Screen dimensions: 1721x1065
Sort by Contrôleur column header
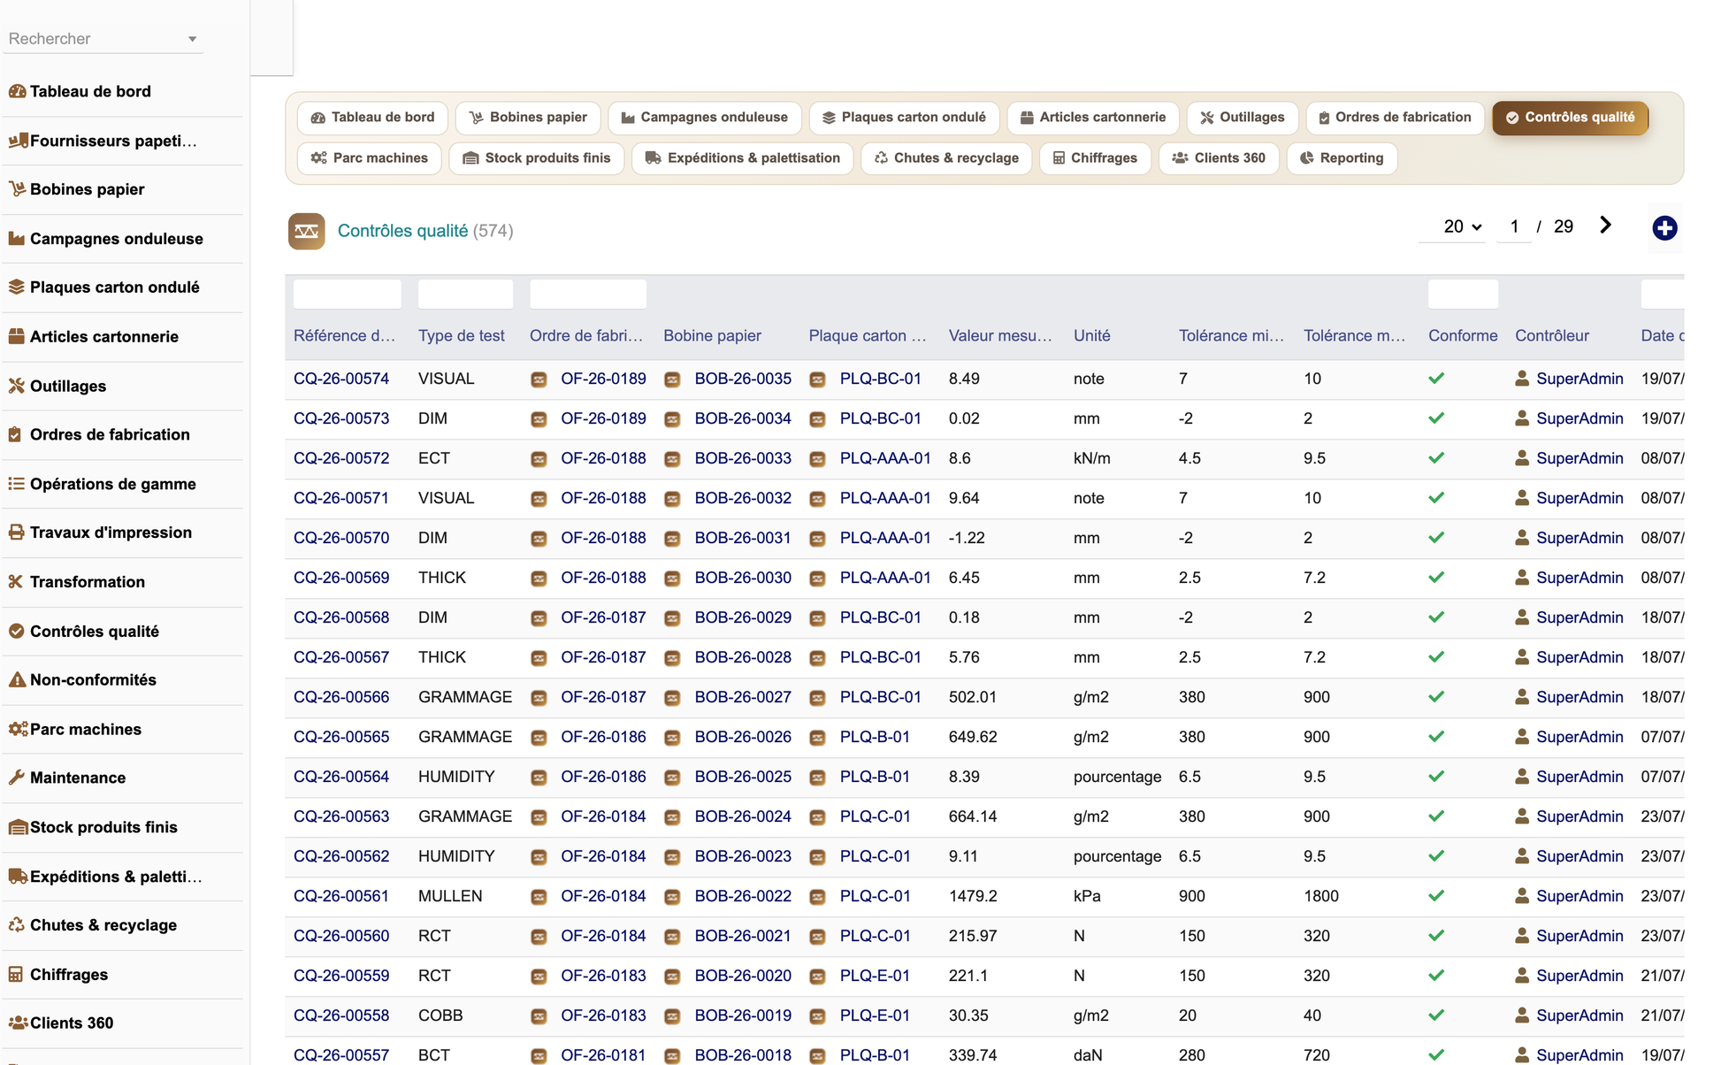1551,335
